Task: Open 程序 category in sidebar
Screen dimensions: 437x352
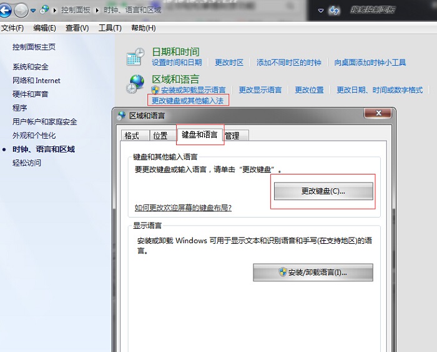Action: (x=20, y=108)
